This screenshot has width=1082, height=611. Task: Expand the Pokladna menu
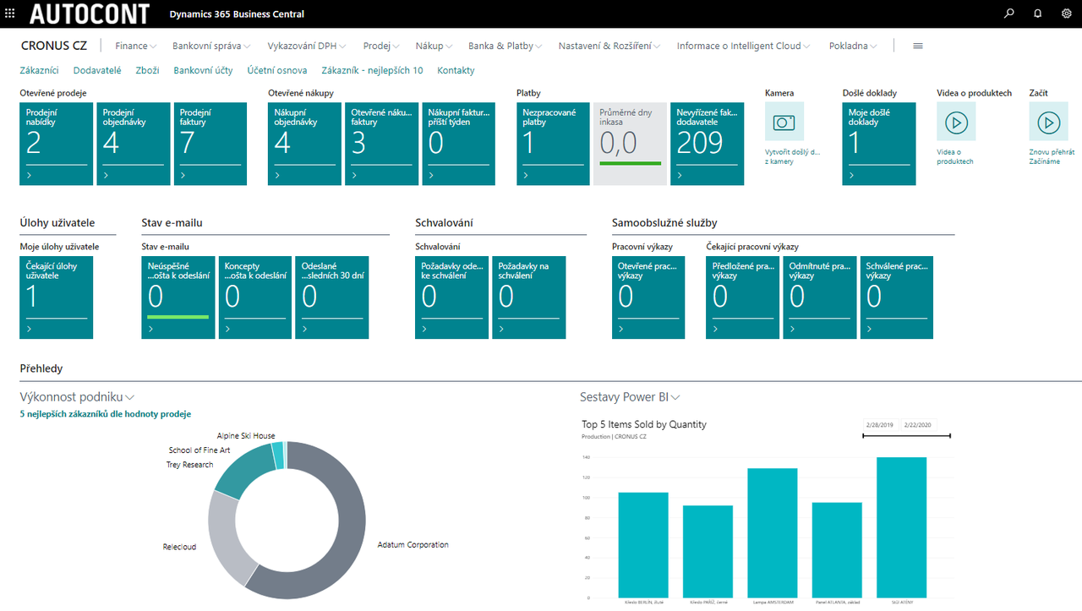point(853,46)
